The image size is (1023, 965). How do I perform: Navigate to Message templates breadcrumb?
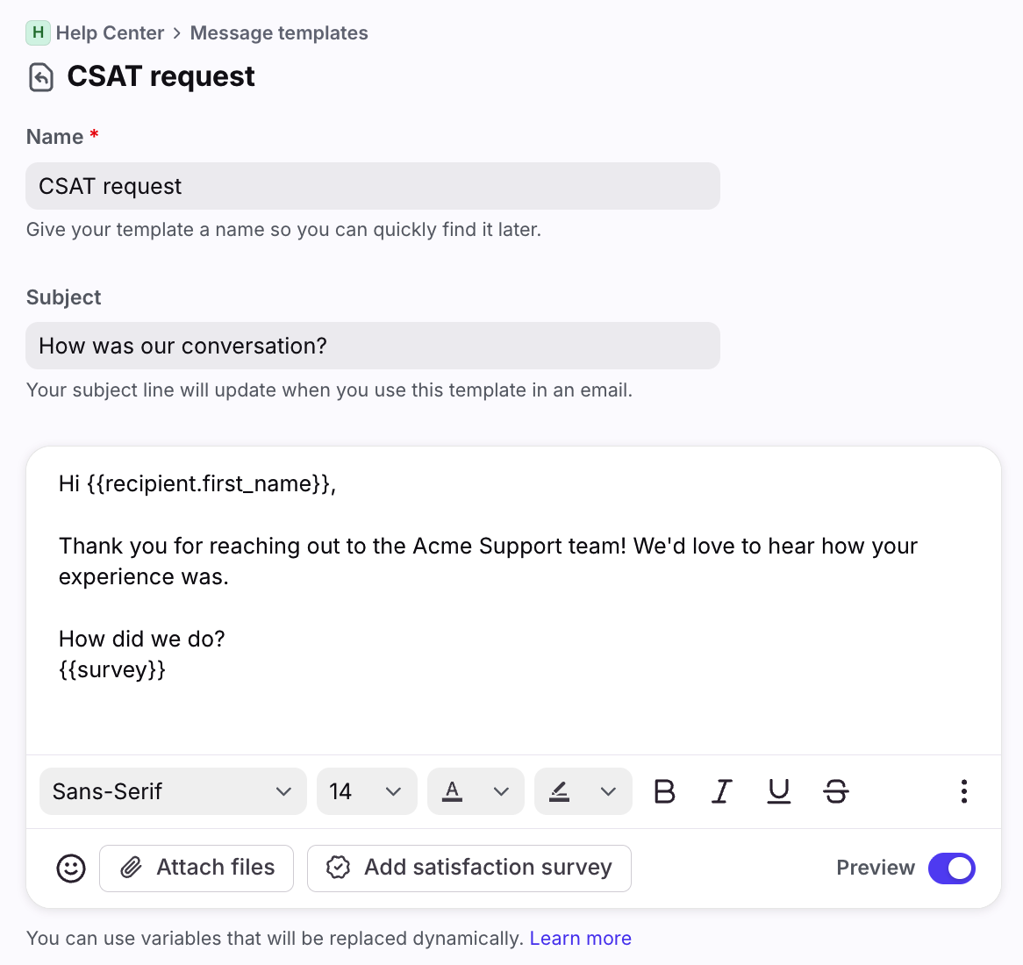[279, 33]
